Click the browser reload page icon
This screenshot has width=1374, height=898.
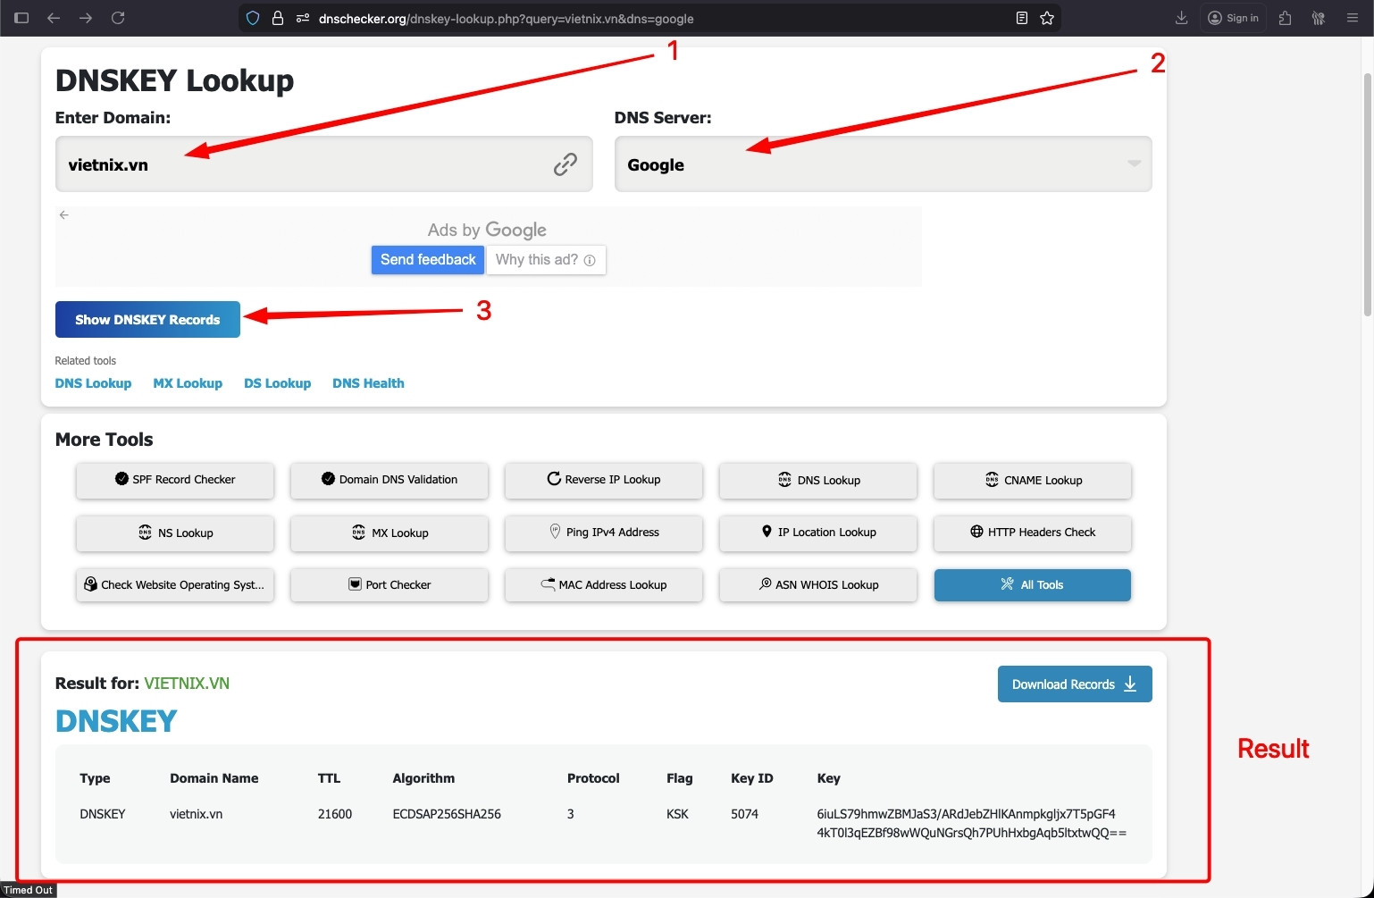point(118,18)
